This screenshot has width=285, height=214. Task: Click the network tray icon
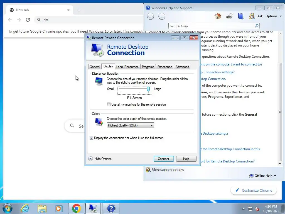click(x=250, y=209)
